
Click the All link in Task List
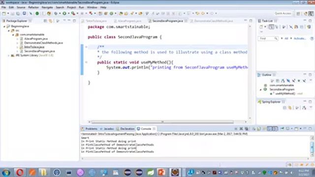pos(286,38)
